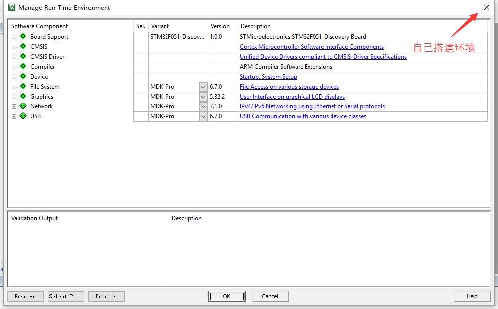Expand the Graphics tree node

pyautogui.click(x=14, y=97)
